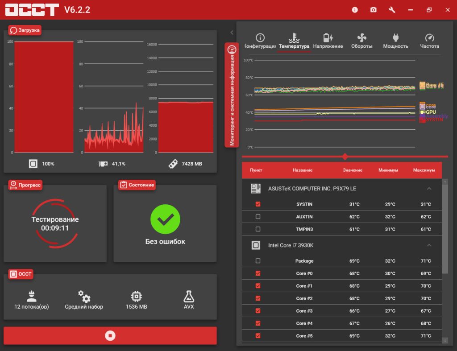
Task: Switch to the Частота tab
Action: pos(429,41)
